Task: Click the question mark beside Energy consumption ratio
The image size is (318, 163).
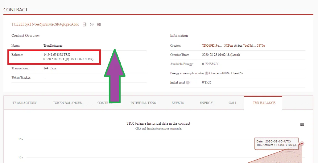Action: 206,73
